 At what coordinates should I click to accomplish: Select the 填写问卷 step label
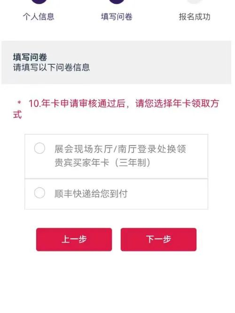(117, 16)
